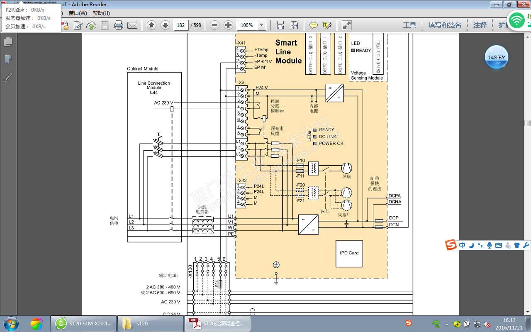The height and width of the screenshot is (332, 531).
Task: Switch to the s120变频调速柜 PDF taskbar window
Action: coord(218,323)
